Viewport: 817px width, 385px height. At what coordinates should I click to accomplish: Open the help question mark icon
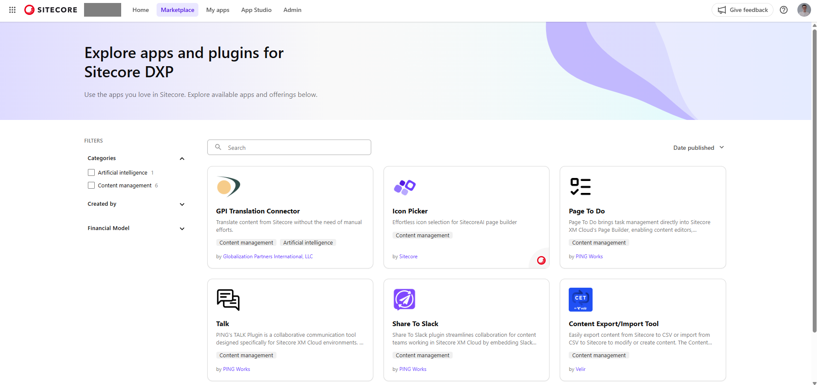click(x=783, y=9)
